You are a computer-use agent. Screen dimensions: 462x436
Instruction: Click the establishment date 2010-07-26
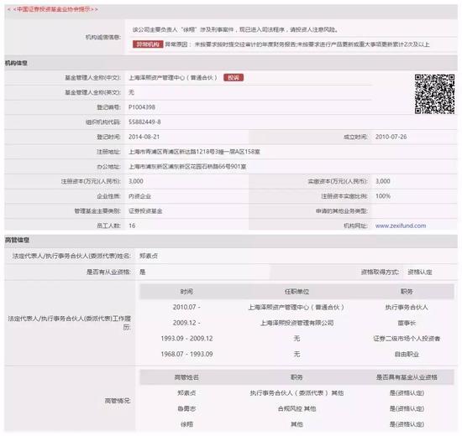coord(391,137)
